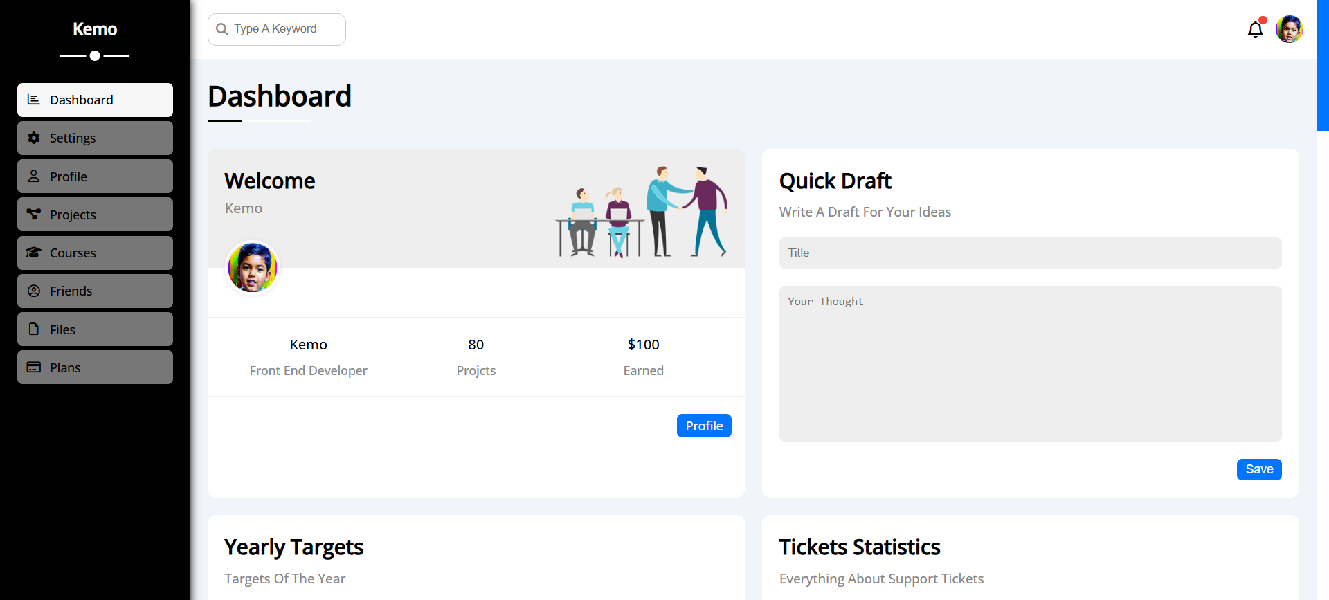Click the "Write A Draft For Your Ideas" subtitle

tap(865, 212)
